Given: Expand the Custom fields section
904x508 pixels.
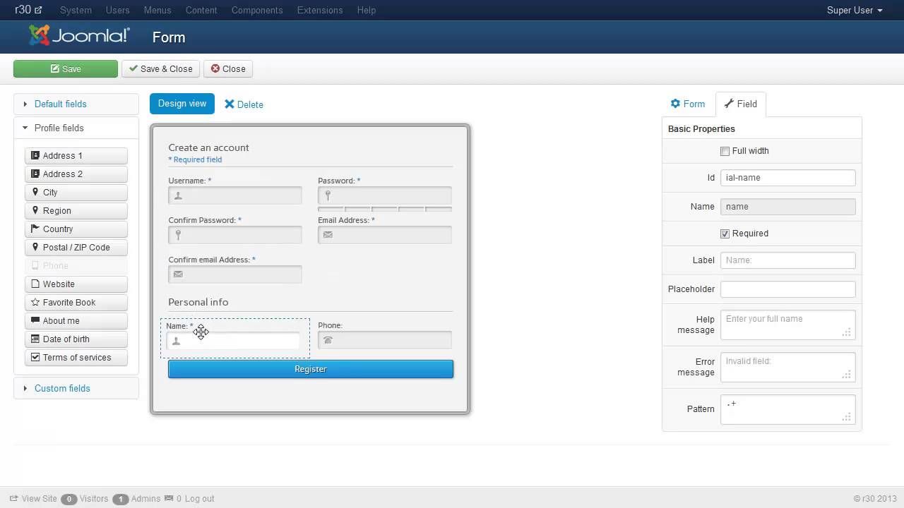Looking at the screenshot, I should pos(62,388).
